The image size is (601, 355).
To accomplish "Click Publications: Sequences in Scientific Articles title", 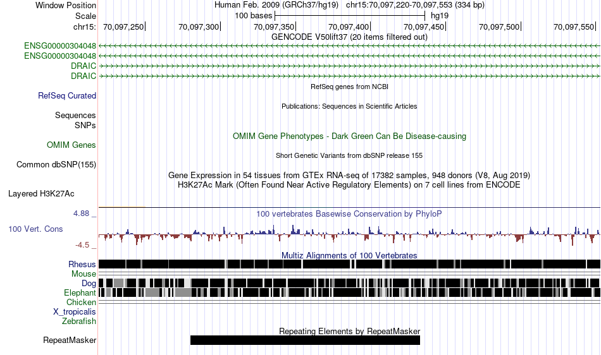I will coord(349,106).
